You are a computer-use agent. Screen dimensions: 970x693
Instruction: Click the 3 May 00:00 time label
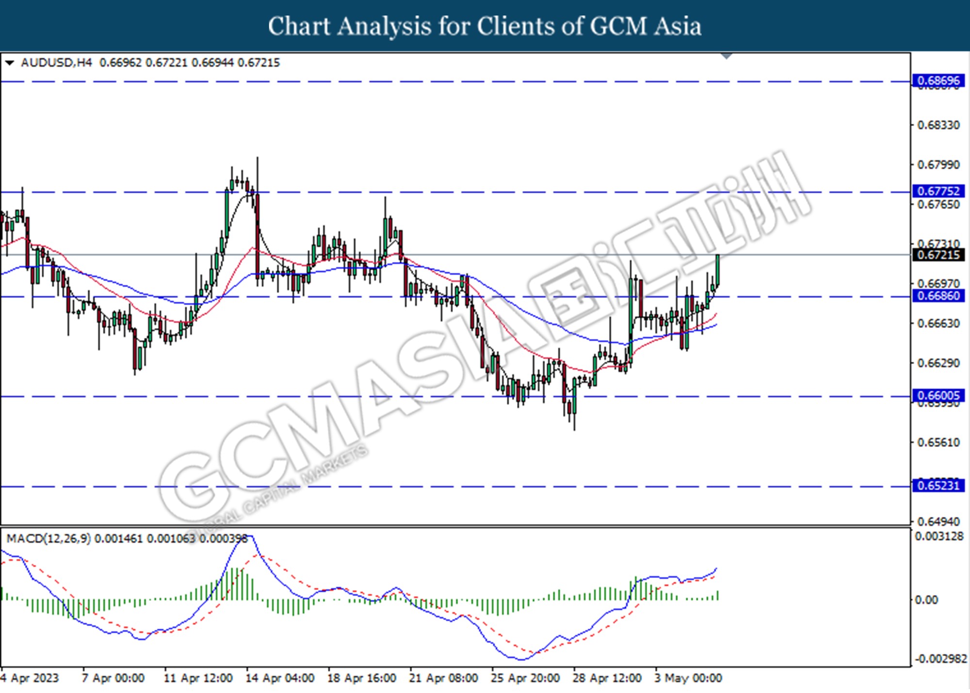[688, 678]
